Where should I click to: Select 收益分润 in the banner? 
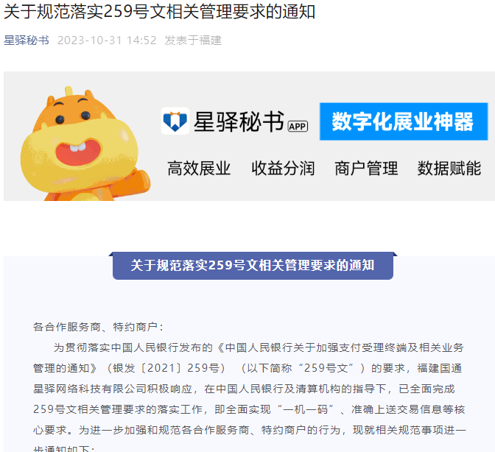283,168
